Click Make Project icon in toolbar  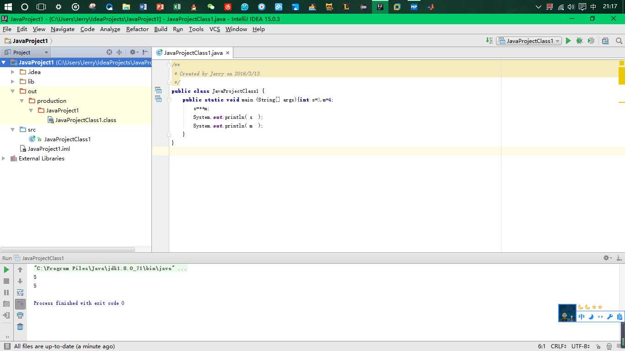489,41
